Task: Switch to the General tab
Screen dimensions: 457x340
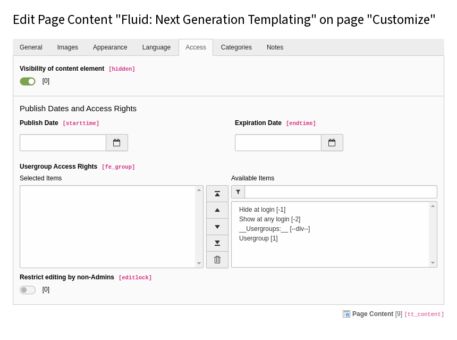Action: (31, 47)
